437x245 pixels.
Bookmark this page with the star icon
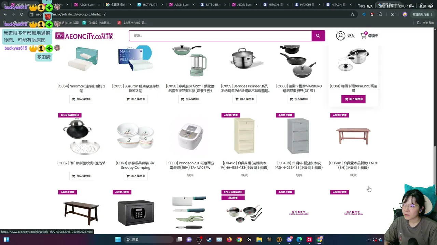coord(352,14)
